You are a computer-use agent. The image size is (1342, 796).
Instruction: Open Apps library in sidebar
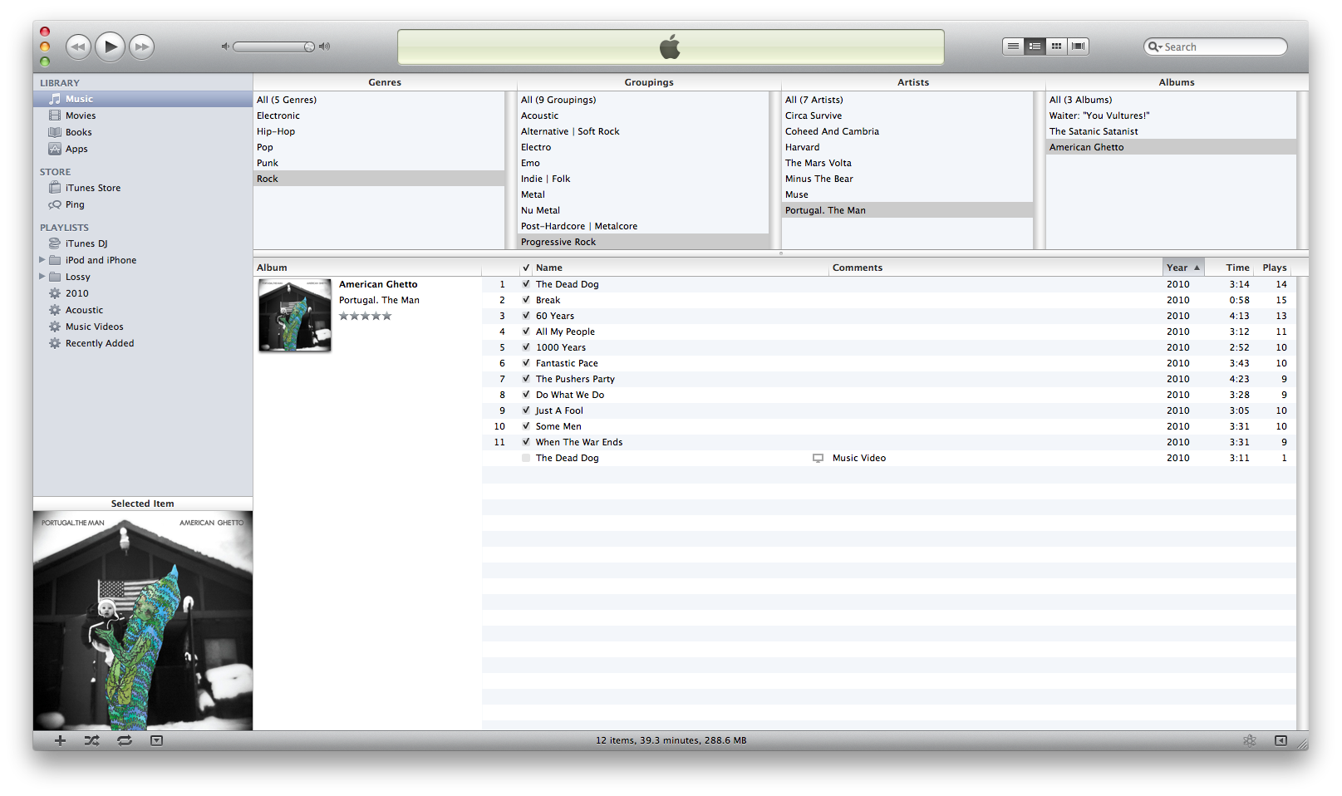(143, 149)
